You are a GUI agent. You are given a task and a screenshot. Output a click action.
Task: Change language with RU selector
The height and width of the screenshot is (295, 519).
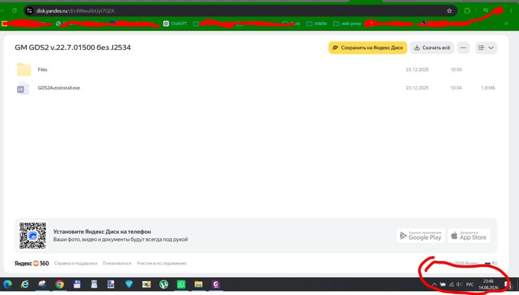(x=491, y=263)
